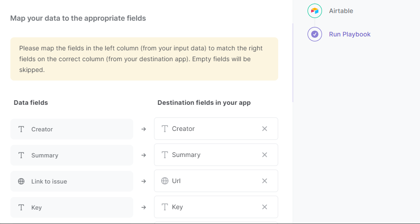Select the Run Playbook step
The image size is (420, 224).
350,34
